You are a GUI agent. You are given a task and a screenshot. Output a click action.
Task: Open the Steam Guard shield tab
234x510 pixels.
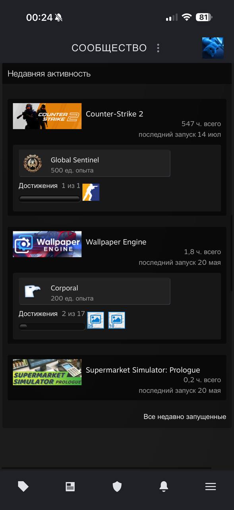pyautogui.click(x=117, y=486)
